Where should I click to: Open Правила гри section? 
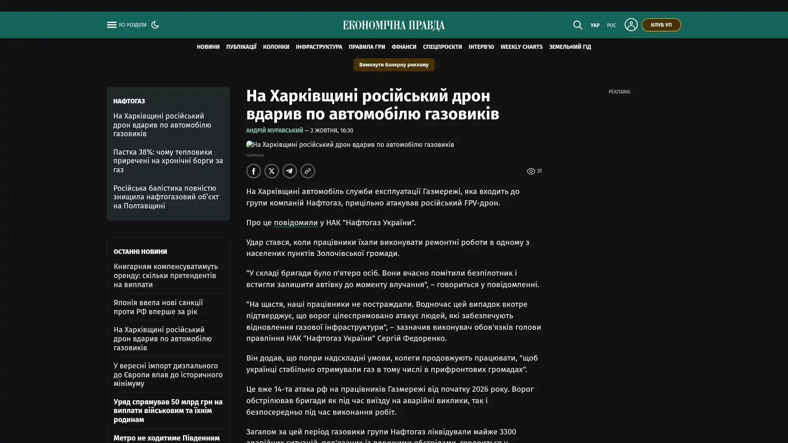pos(367,47)
